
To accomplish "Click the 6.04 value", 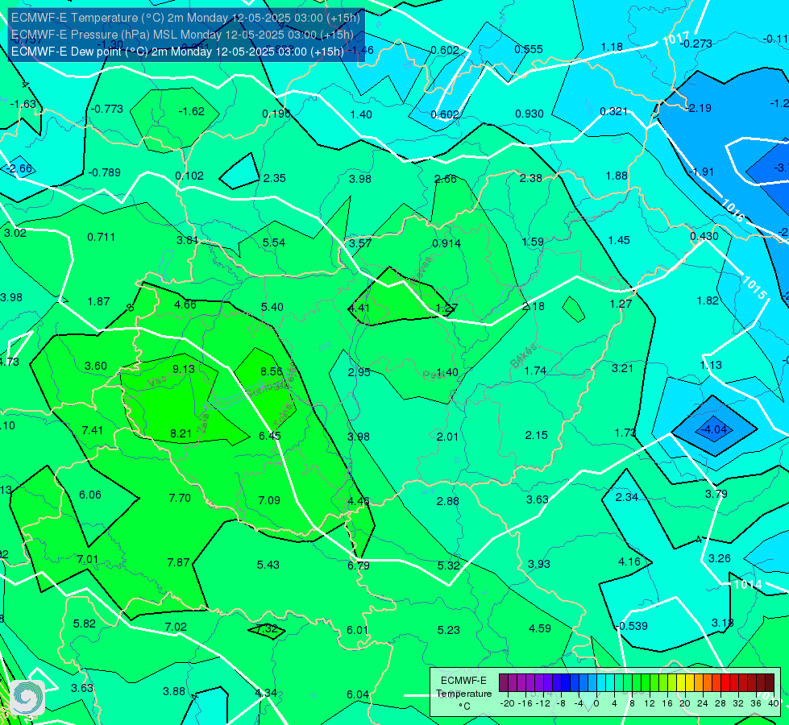I will 359,694.
